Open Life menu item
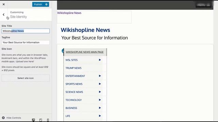 pyautogui.click(x=68, y=116)
